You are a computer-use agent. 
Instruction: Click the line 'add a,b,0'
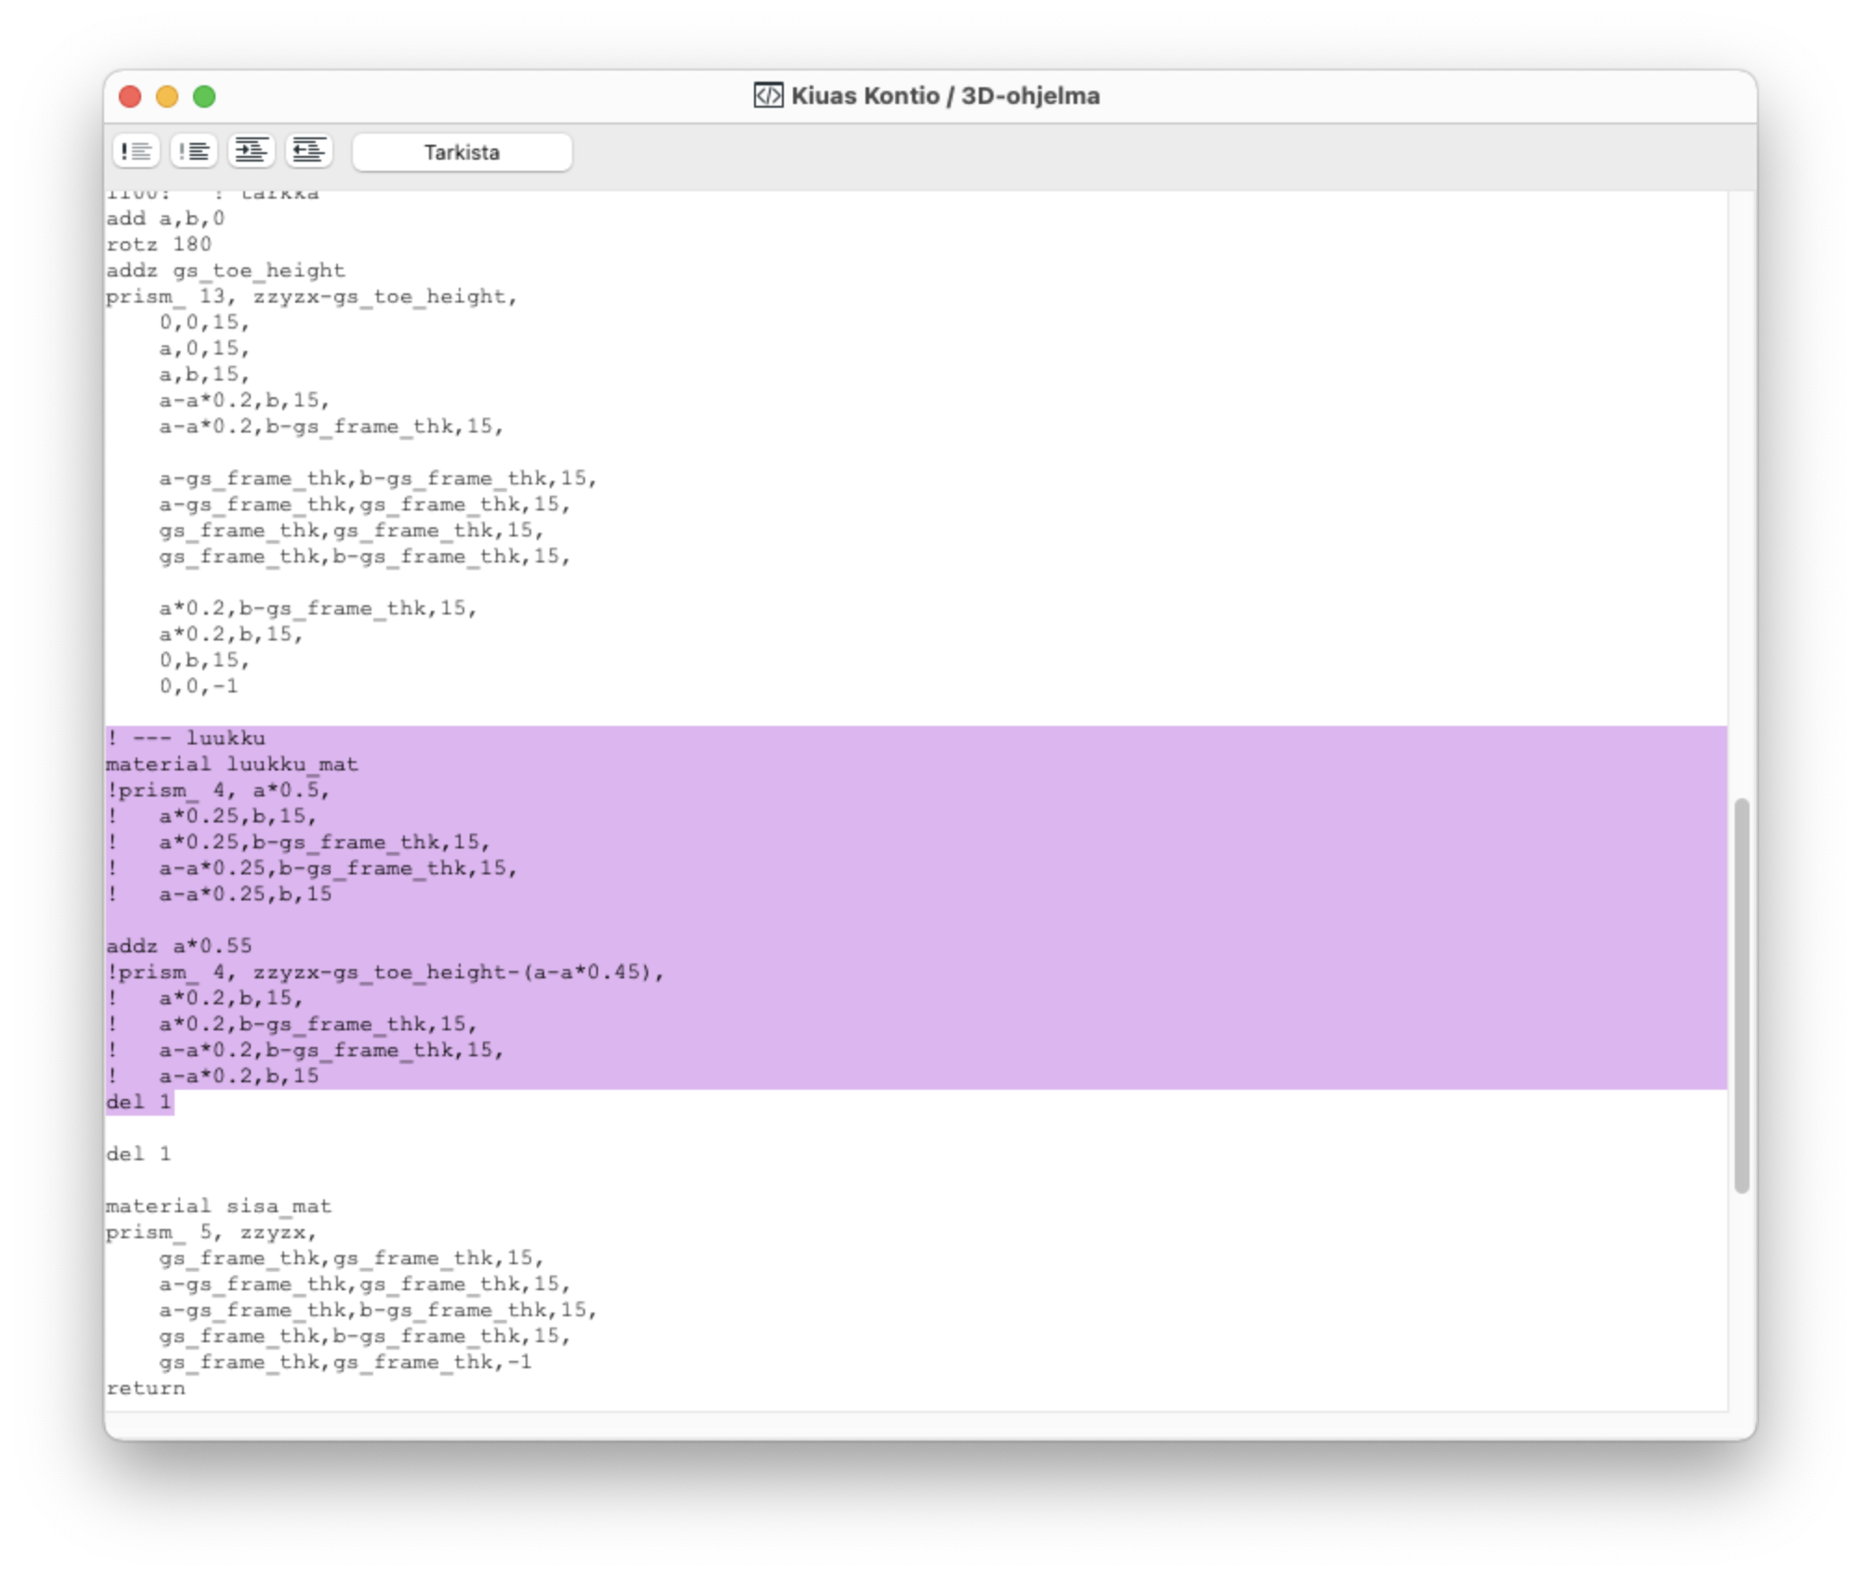click(165, 218)
